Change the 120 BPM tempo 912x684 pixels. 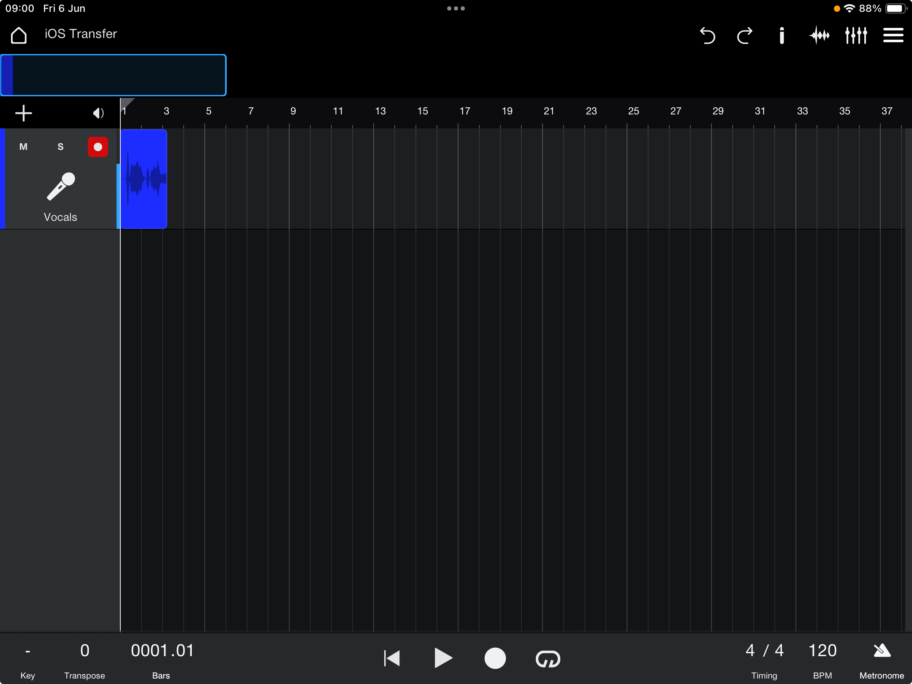click(x=822, y=660)
